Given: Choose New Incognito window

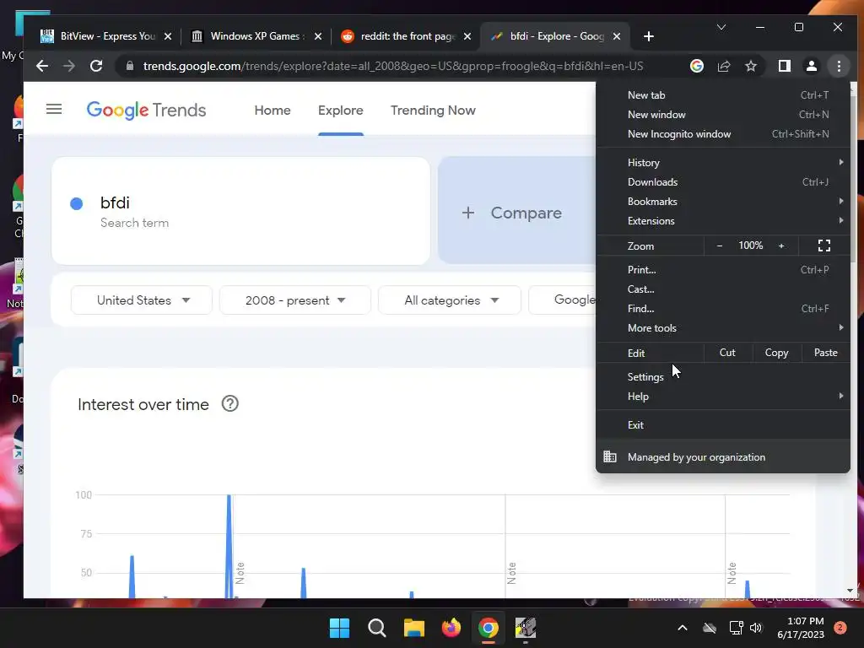Looking at the screenshot, I should tap(723, 134).
